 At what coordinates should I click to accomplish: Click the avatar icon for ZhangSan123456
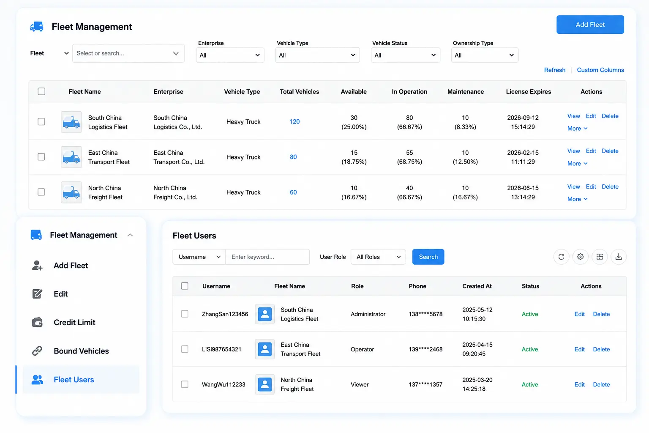[265, 314]
